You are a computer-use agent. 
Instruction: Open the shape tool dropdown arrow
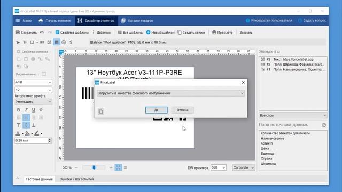37,42
